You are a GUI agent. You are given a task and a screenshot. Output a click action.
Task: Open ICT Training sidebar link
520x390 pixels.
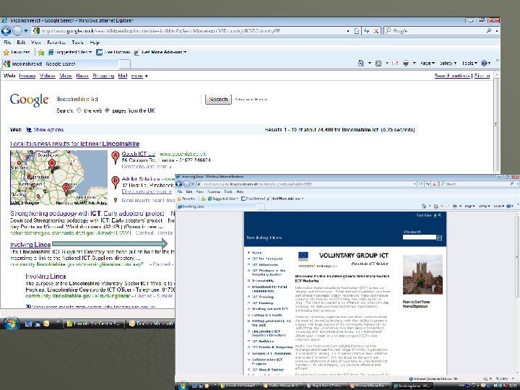[263, 297]
